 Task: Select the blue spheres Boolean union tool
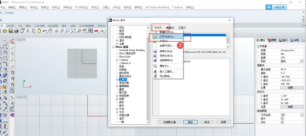[5, 75]
